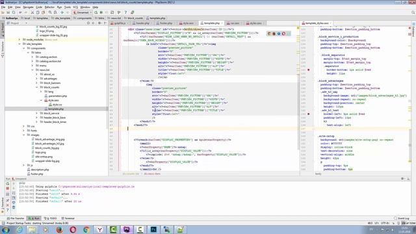Click the Open folder toolbar icon
Viewport: 416px width, 234px height.
[3, 12]
